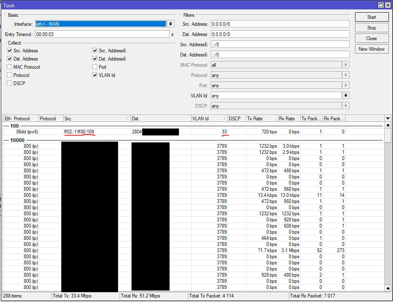Viewport: 393px width, 302px height.
Task: Sort by the Dst. column header
Action: tap(161, 119)
